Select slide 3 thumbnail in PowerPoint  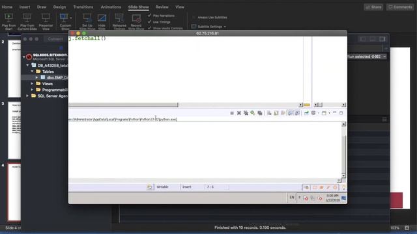pos(14,130)
